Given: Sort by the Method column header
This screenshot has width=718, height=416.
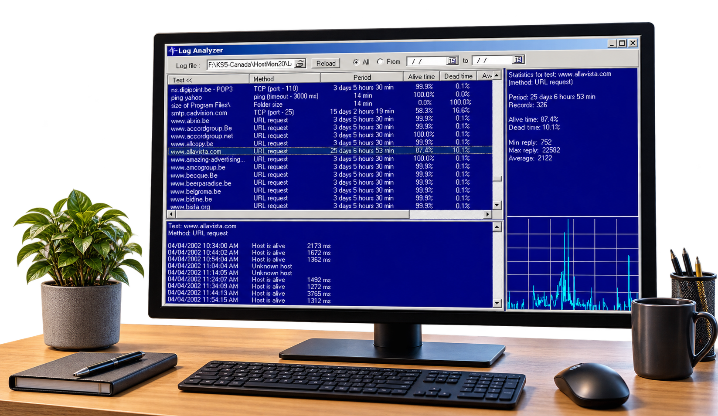Looking at the screenshot, I should point(284,78).
